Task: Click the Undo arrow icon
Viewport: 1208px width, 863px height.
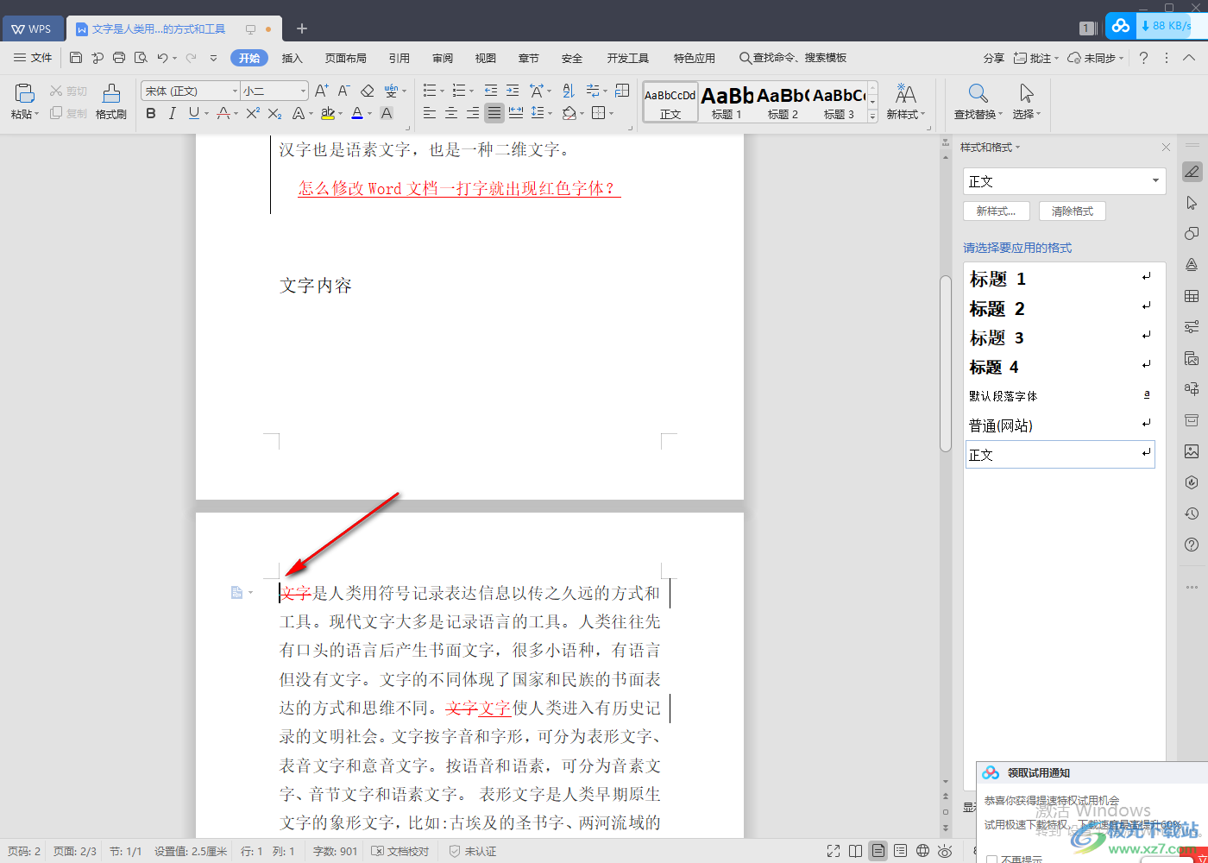Action: (162, 58)
